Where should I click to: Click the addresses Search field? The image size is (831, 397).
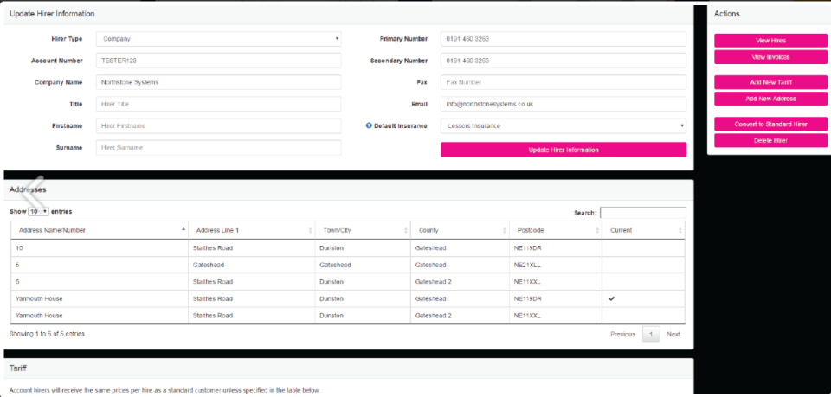pyautogui.click(x=642, y=213)
